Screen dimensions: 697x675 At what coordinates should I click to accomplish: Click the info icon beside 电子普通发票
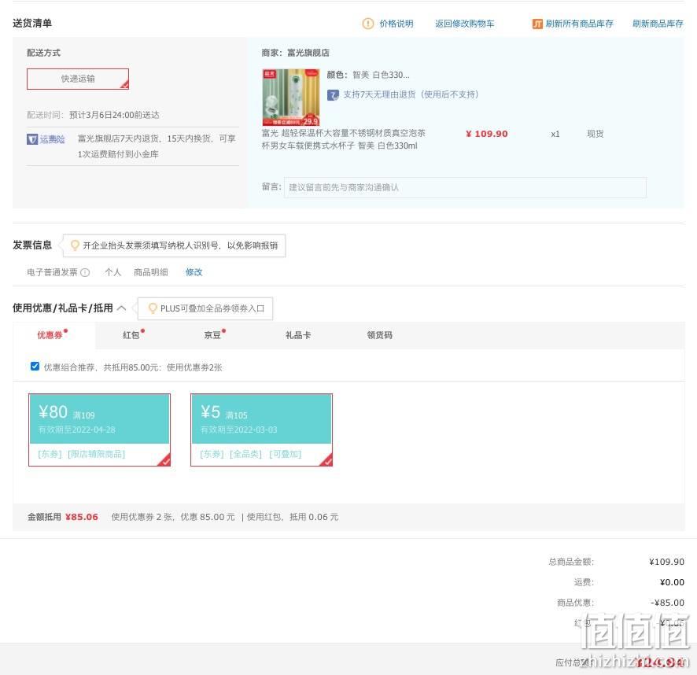coord(85,272)
